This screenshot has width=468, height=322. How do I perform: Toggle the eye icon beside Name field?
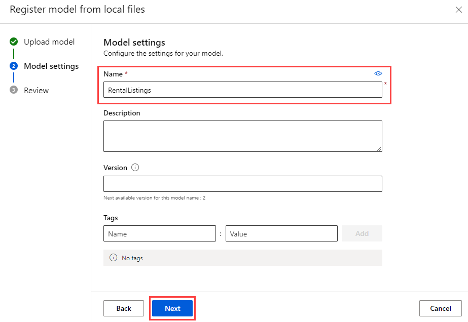coord(378,73)
